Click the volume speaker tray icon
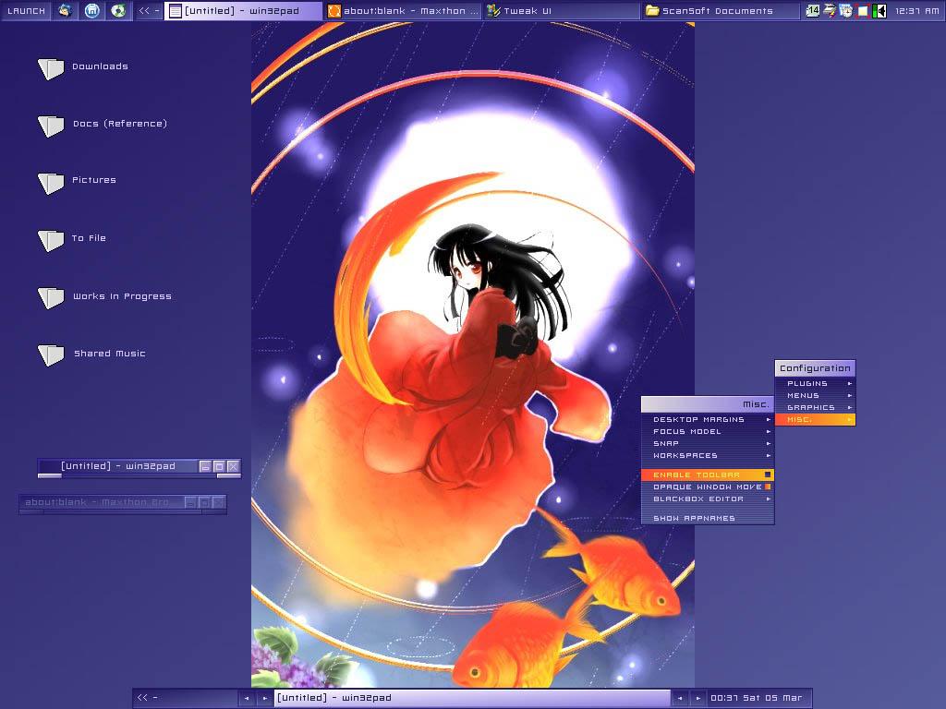Viewport: 946px width, 709px height. click(879, 10)
